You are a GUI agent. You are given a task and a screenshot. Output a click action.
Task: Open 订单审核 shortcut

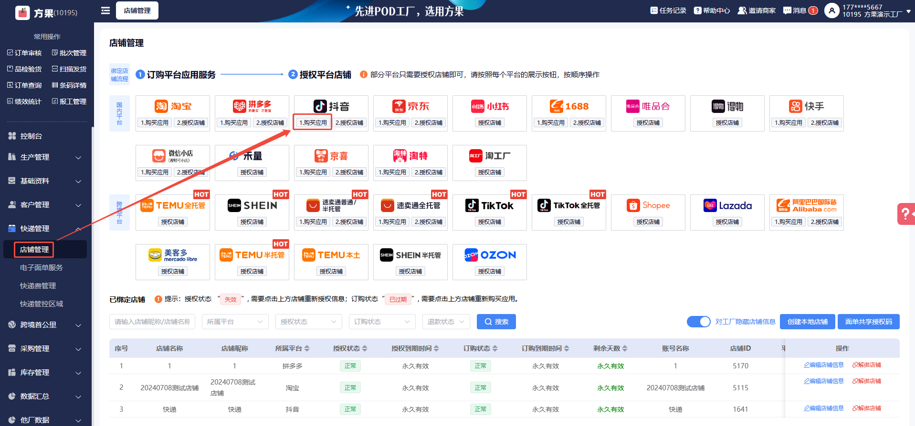[24, 53]
